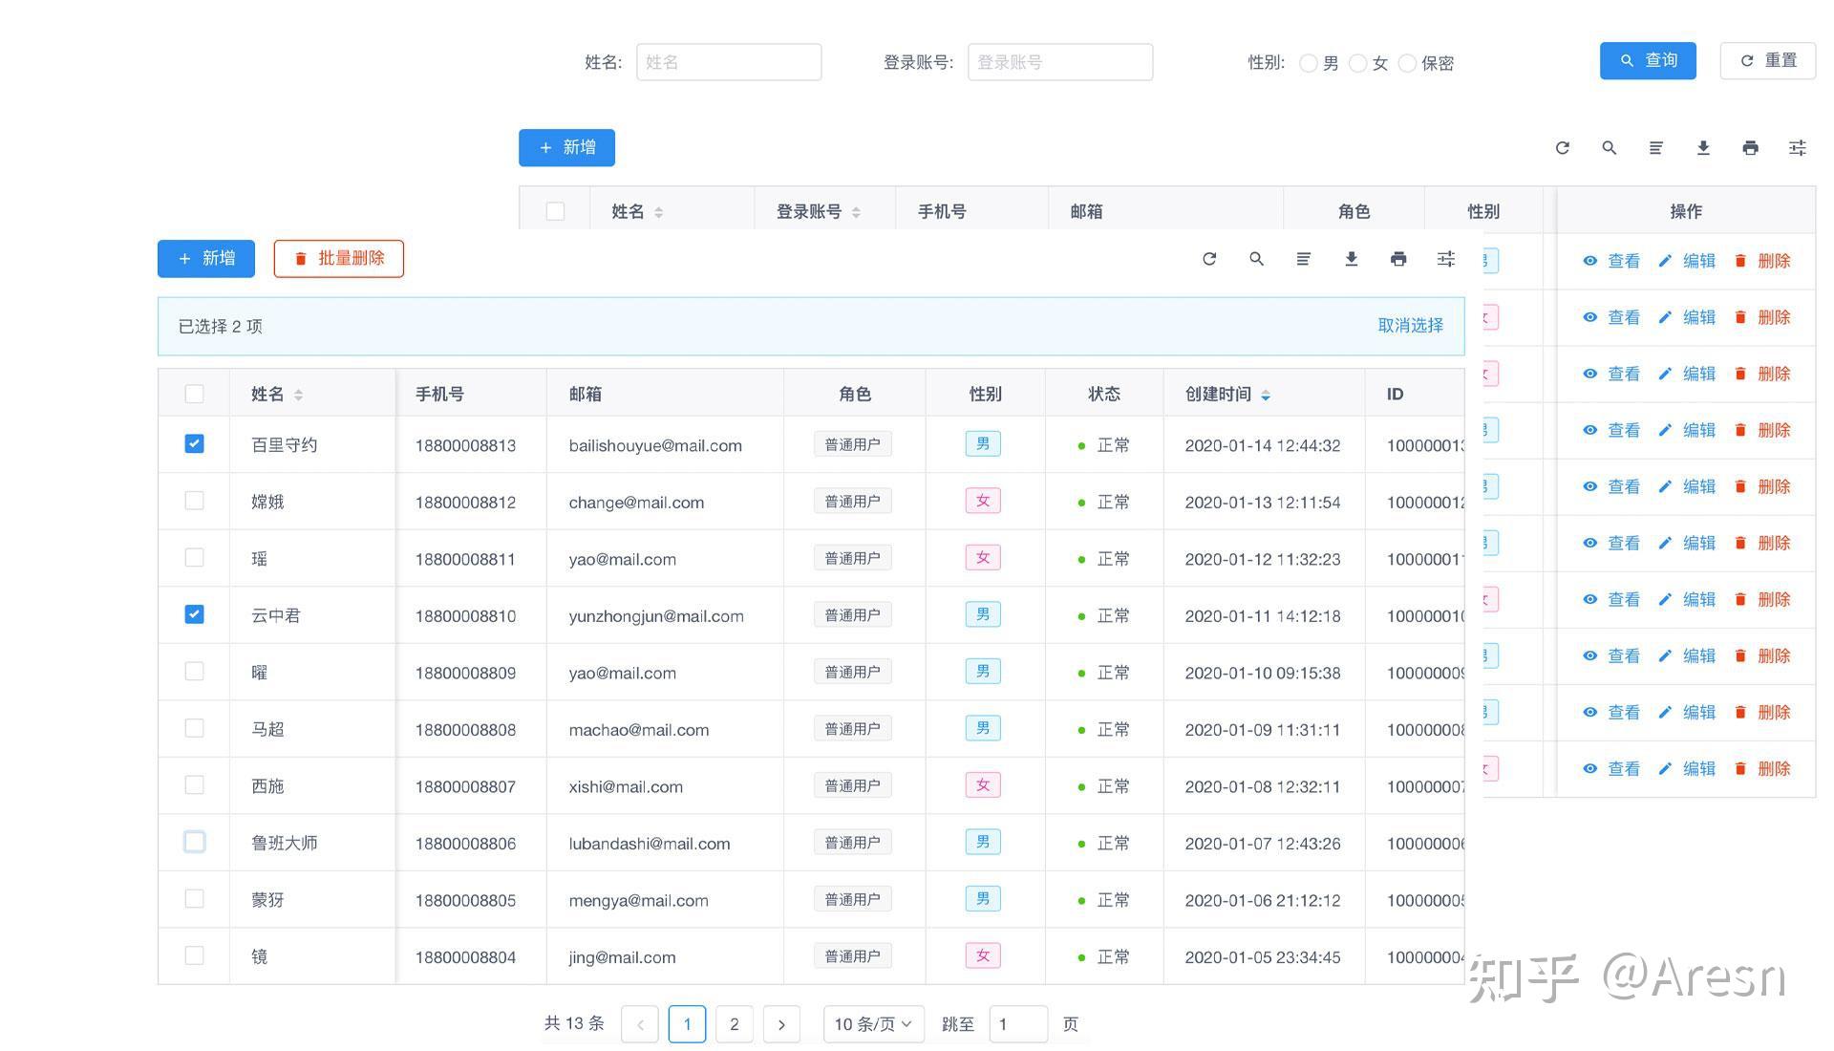Click 取消选择 to deselect rows

1410,325
